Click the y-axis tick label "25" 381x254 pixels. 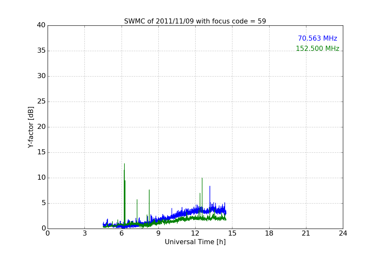click(x=41, y=102)
